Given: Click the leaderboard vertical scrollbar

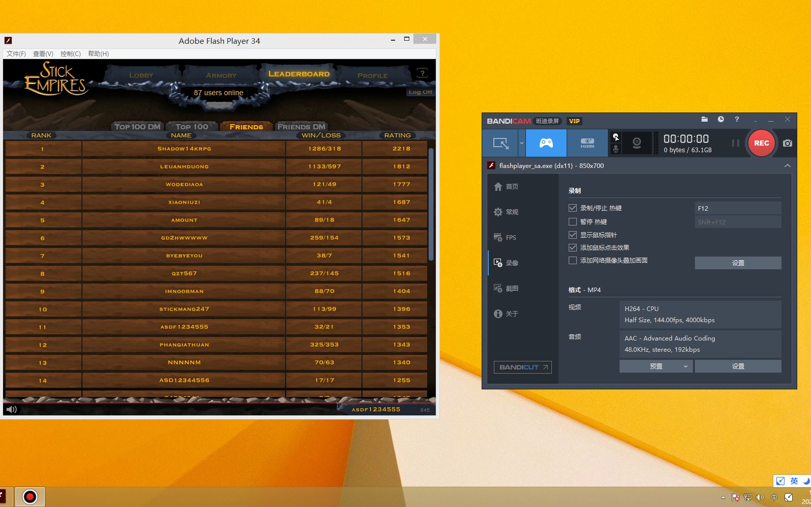Looking at the screenshot, I should pos(431,205).
